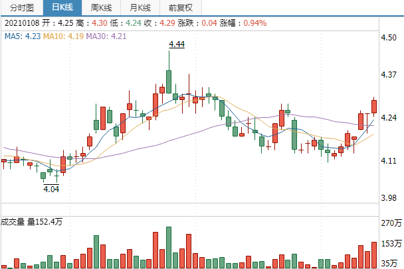The image size is (404, 269).
Task: Click the 3.98 price axis label
Action: 388,199
